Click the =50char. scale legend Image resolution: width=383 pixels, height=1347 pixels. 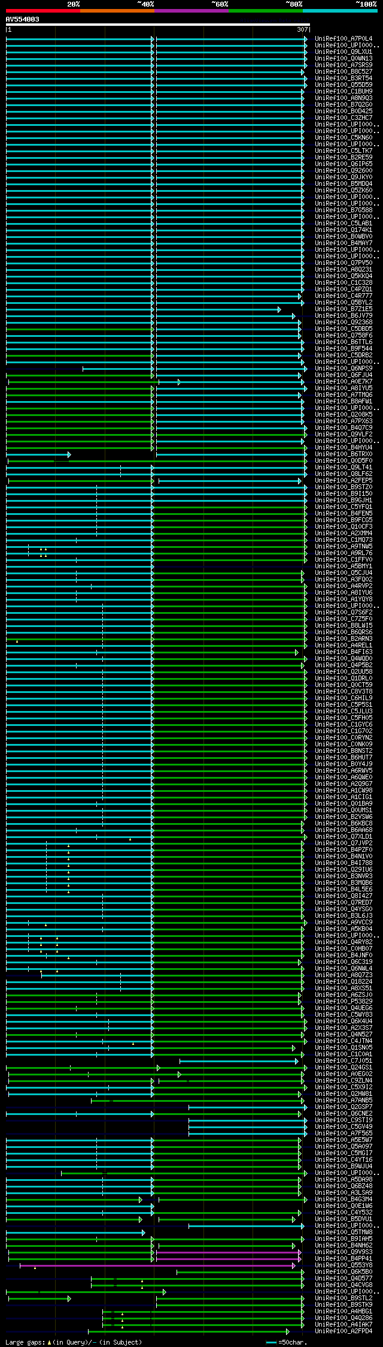click(x=287, y=1343)
